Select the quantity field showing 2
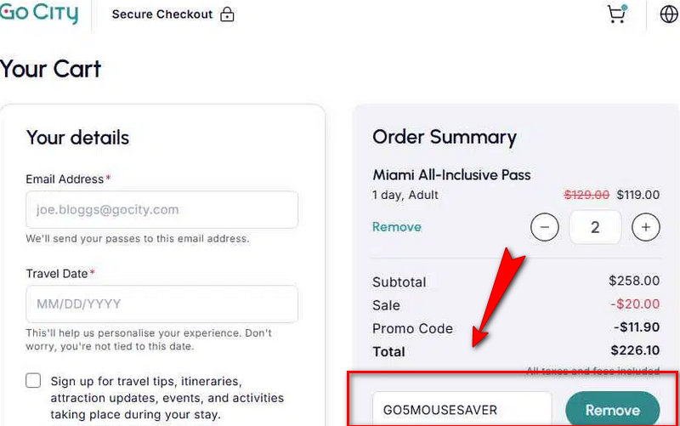Viewport: 680px width, 426px height. [595, 227]
